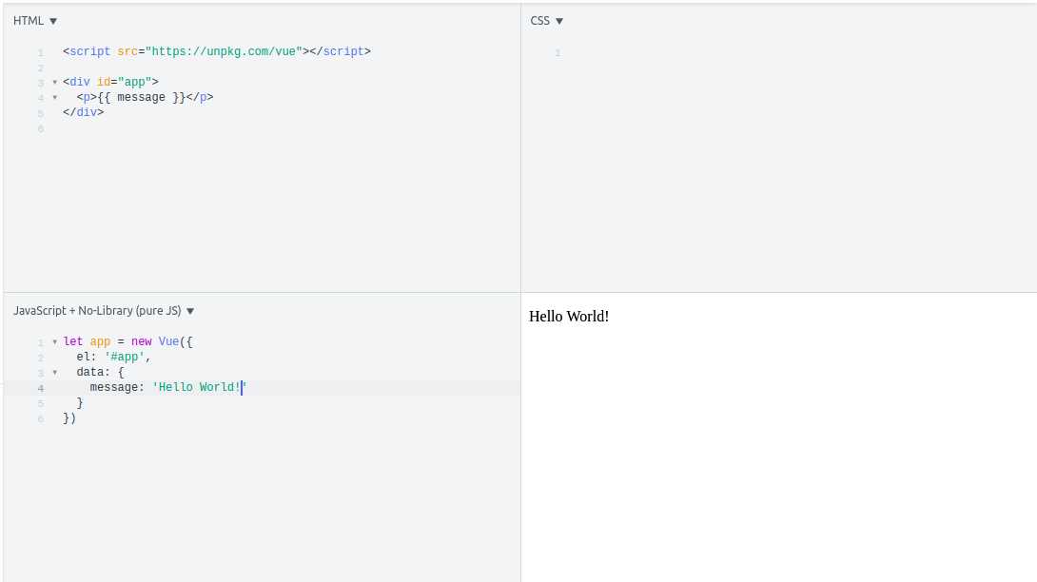Collapse the div id="app" fold arrow
The height and width of the screenshot is (582, 1037).
click(x=54, y=83)
